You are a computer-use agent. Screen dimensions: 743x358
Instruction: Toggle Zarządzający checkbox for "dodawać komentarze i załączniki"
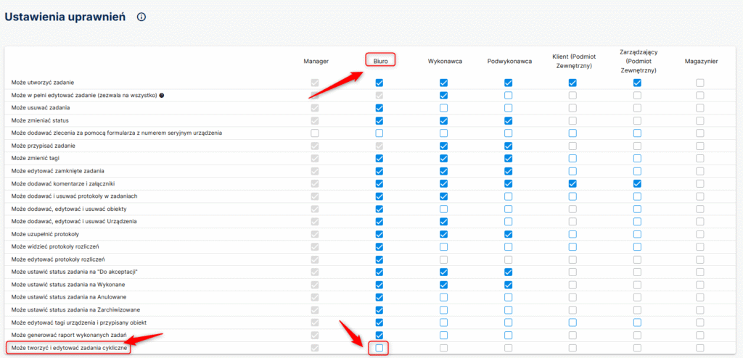pos(637,183)
